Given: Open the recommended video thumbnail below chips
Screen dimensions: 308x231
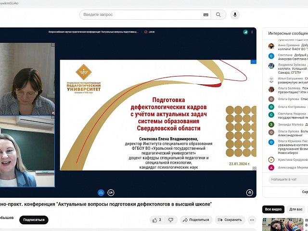Looking at the screenshot, I should 282,225.
